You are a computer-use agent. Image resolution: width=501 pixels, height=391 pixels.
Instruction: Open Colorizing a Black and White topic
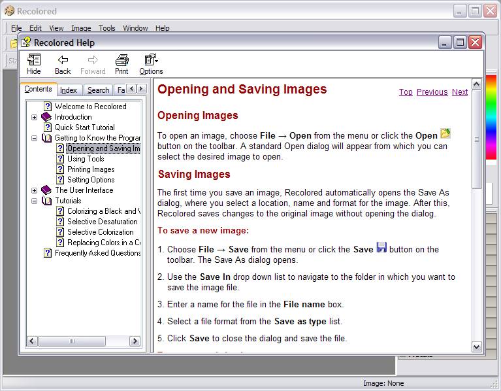103,211
